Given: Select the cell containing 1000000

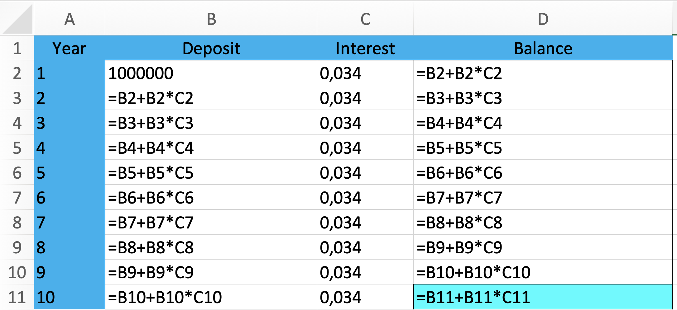Looking at the screenshot, I should tap(211, 73).
